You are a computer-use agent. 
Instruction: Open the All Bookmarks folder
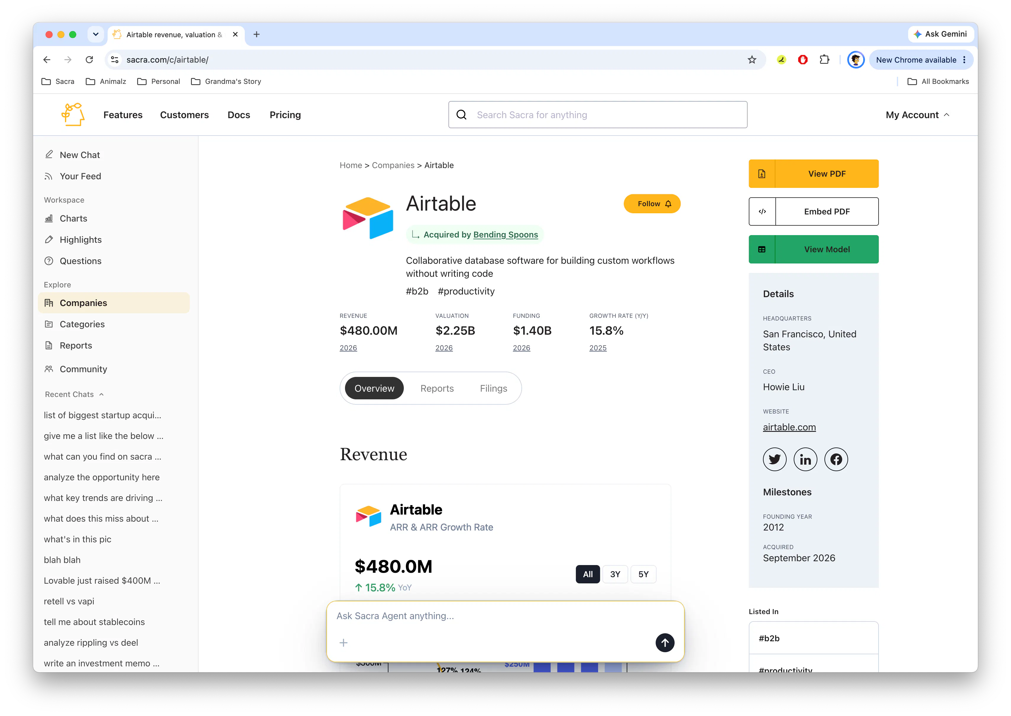(938, 82)
